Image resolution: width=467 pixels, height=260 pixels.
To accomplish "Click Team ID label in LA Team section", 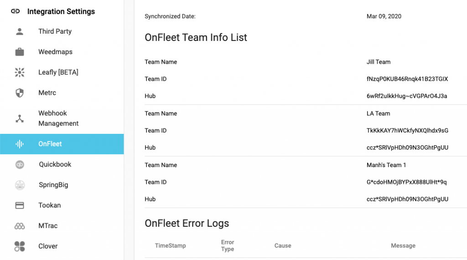I will tap(156, 130).
